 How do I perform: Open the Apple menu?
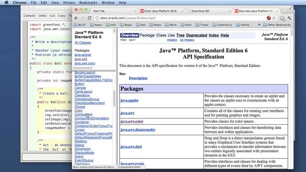(6, 2)
